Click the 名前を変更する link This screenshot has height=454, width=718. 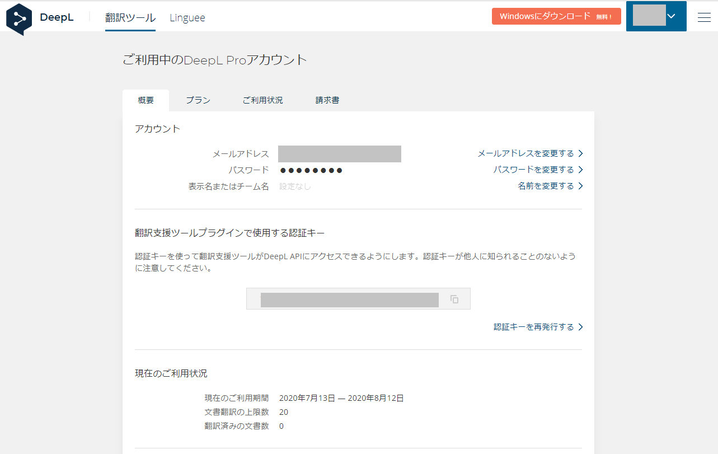click(x=546, y=186)
